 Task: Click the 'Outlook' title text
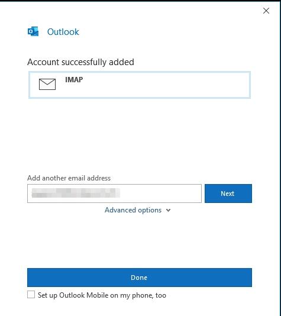(63, 32)
